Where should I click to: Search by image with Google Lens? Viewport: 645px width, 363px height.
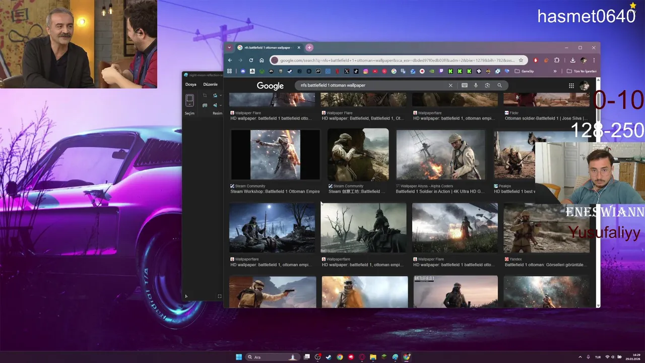click(487, 85)
